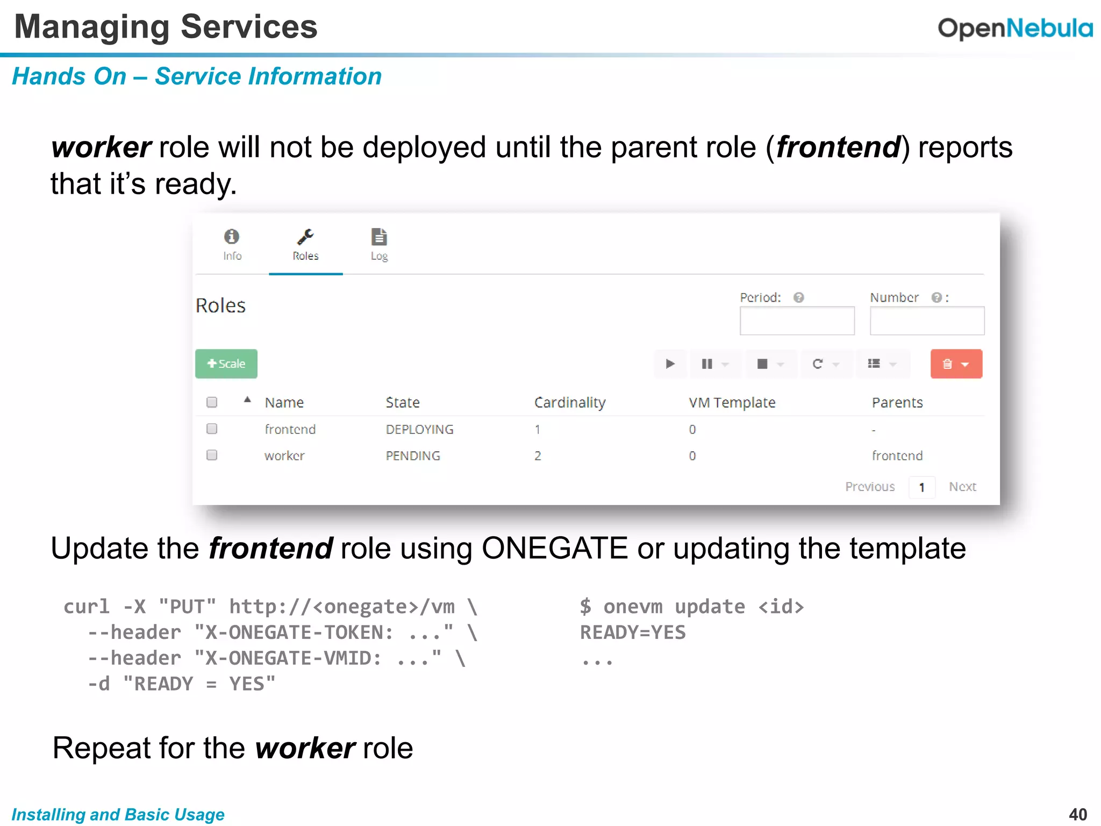This screenshot has width=1101, height=826.
Task: Sort by the Cardinality column header
Action: pos(570,402)
